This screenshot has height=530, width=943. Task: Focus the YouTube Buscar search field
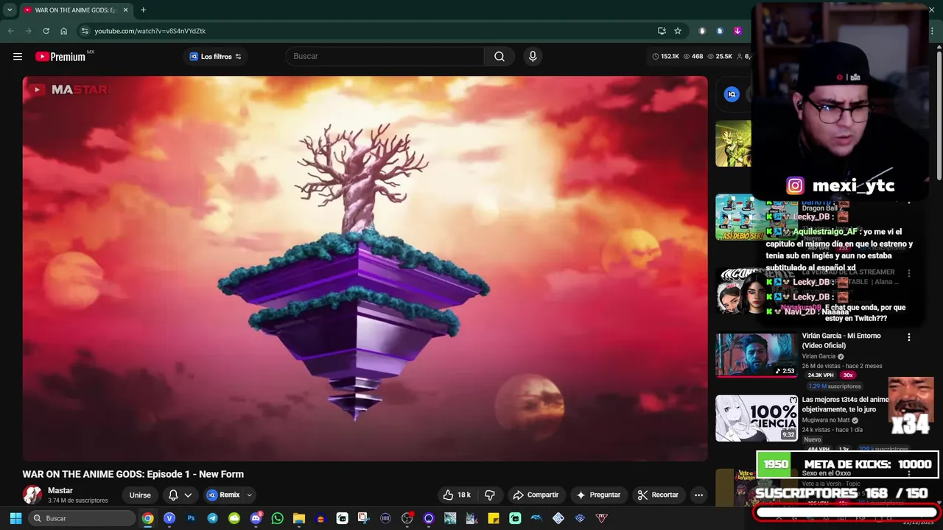tap(385, 57)
